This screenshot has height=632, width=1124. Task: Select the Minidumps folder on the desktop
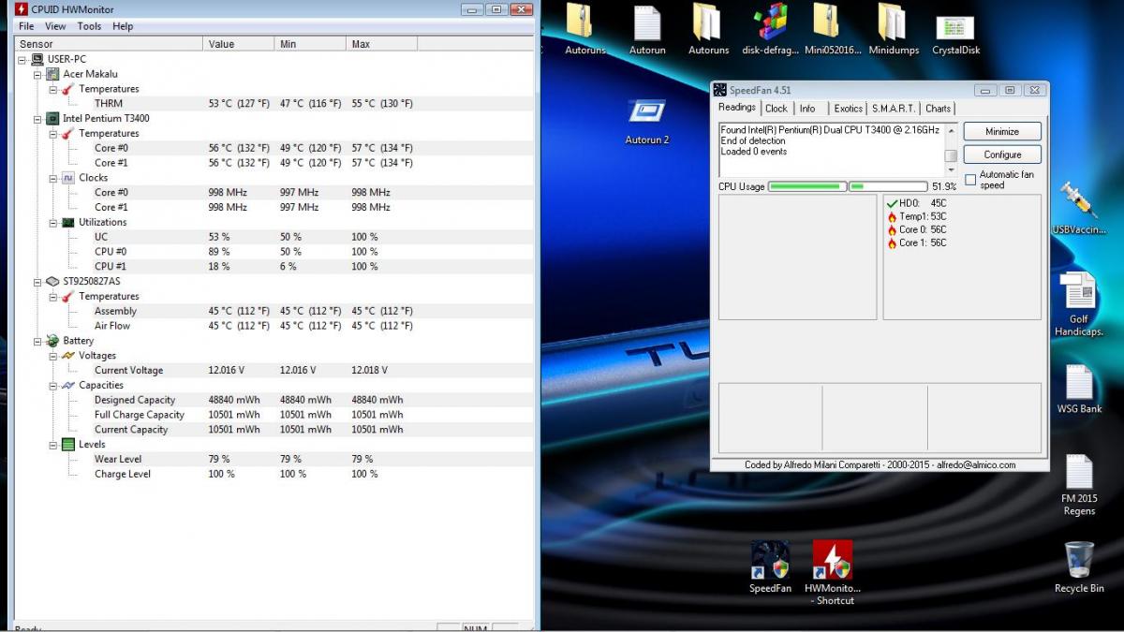pos(892,30)
